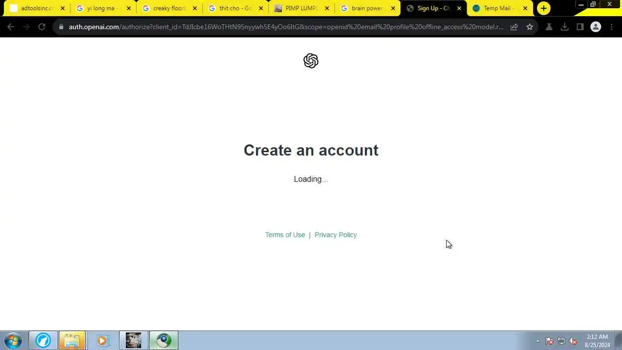Focus the auth.openai.com address bar
This screenshot has height=350, width=622.
tap(286, 27)
